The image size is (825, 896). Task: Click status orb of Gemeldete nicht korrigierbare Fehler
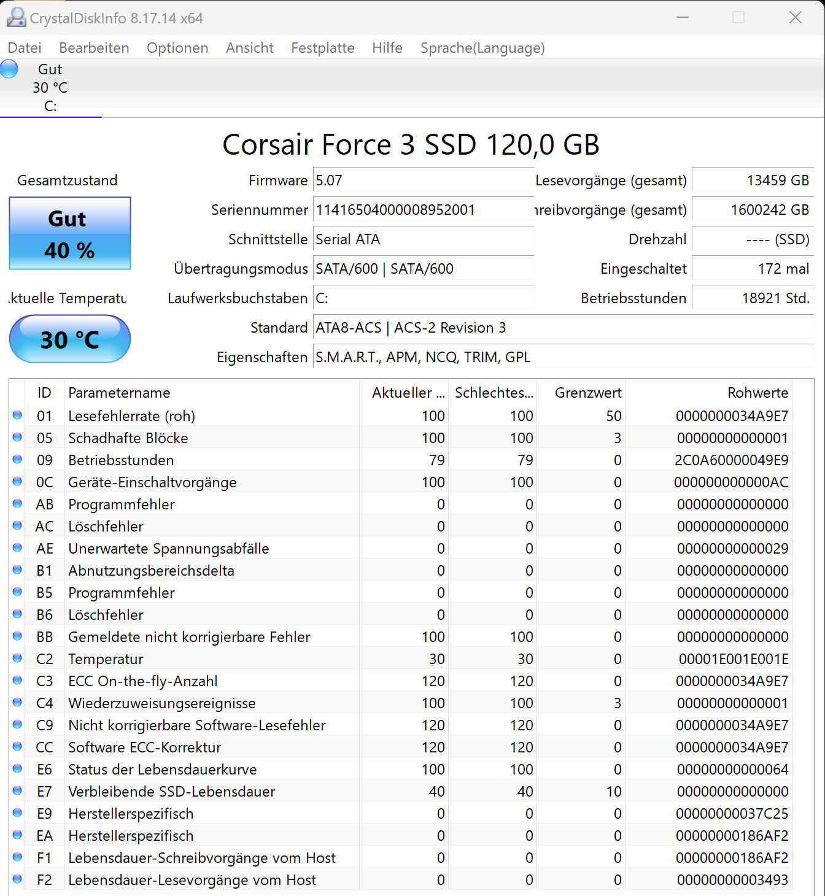click(17, 636)
